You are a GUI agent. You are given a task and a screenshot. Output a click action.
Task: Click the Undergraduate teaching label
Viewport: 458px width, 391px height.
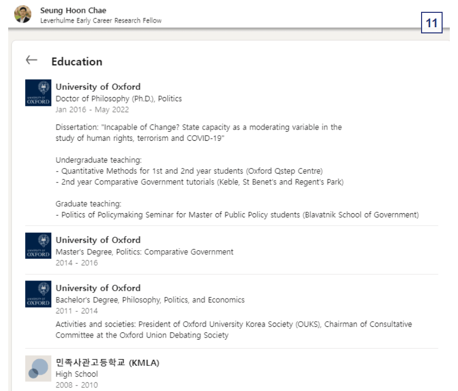tap(98, 160)
